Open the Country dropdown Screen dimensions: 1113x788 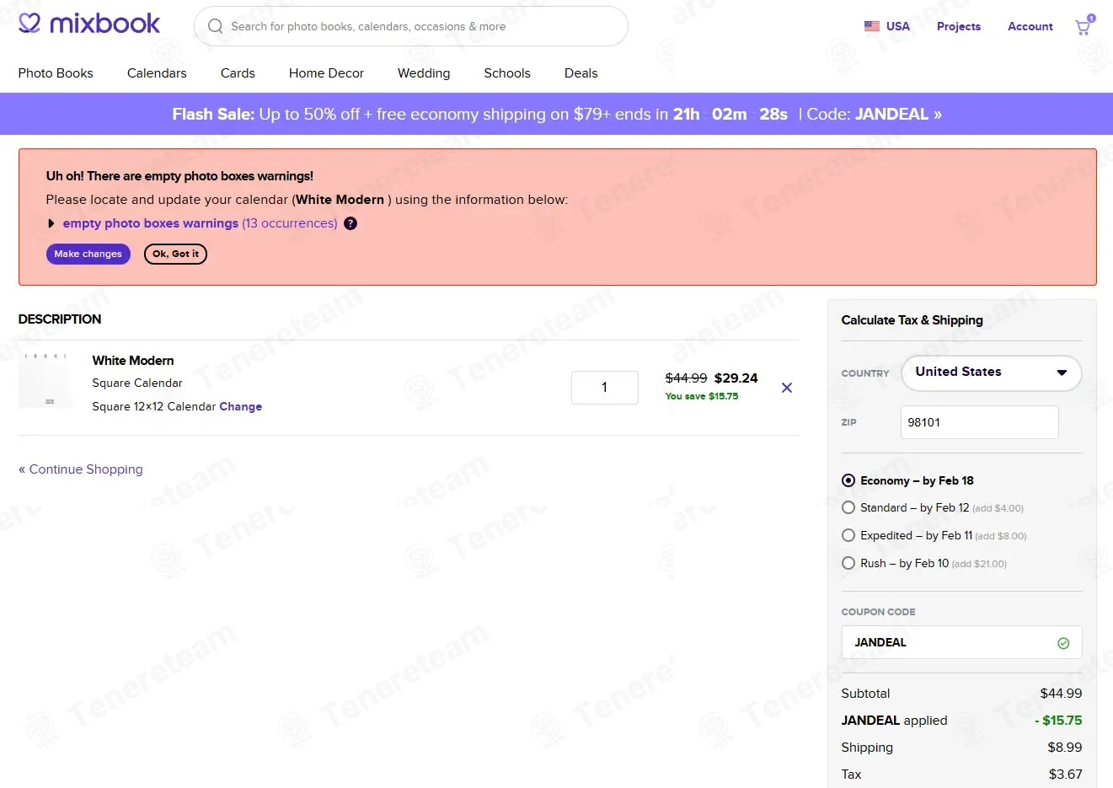coord(991,373)
